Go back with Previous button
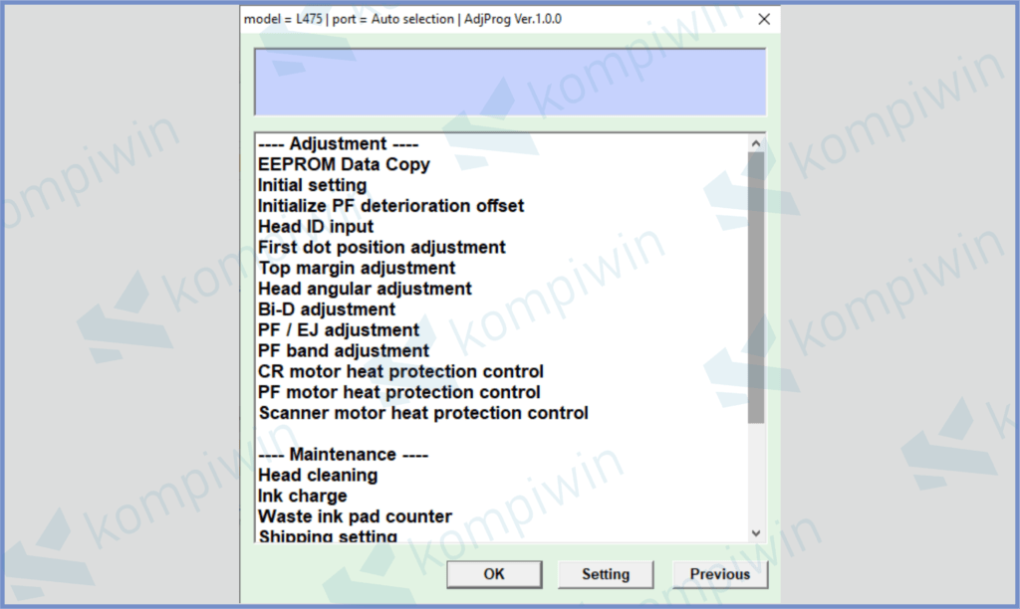Screen dimensions: 1020x609 pyautogui.click(x=719, y=574)
